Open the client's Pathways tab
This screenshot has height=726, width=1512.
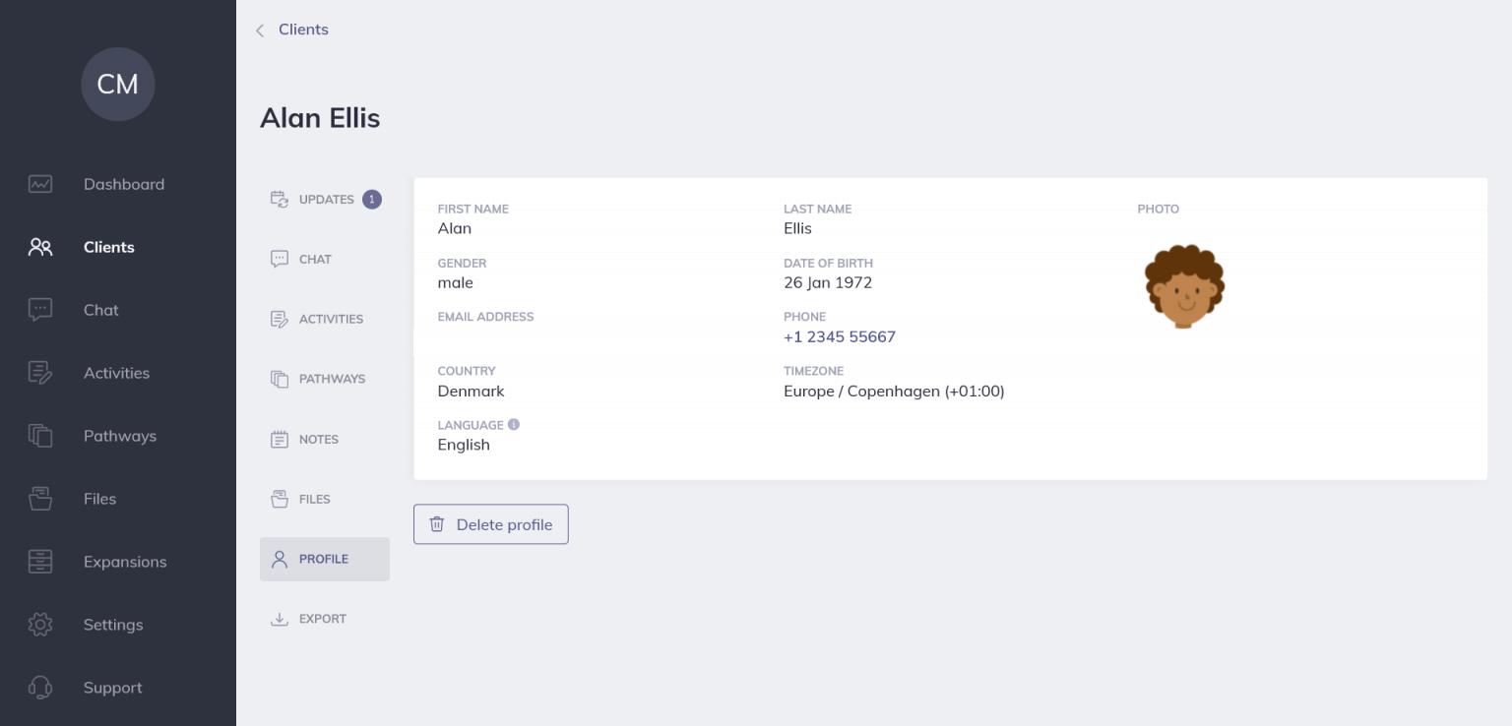point(331,379)
